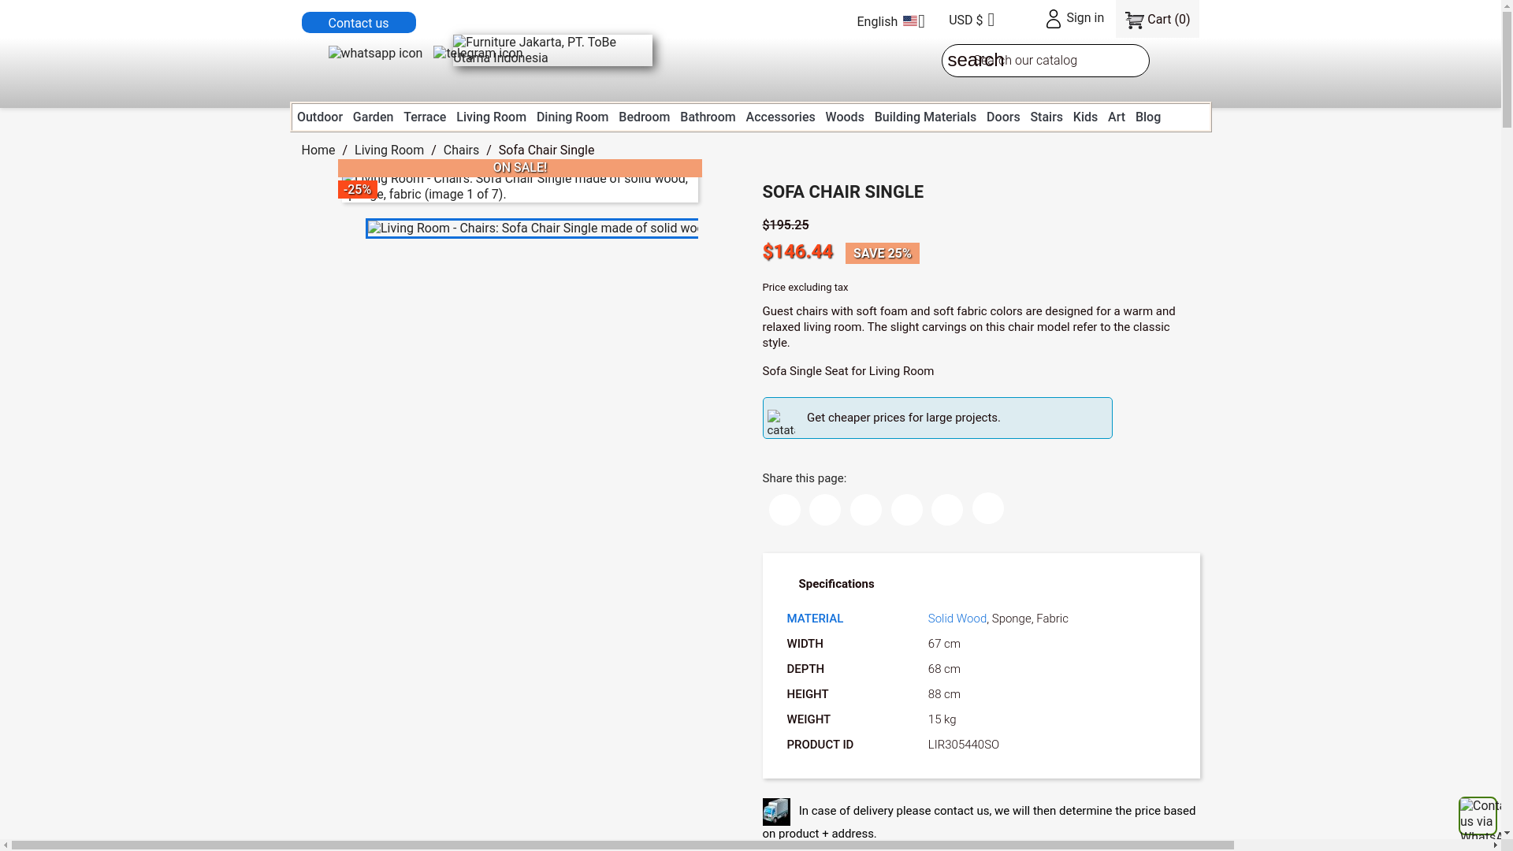Expand the English language dropdown
1513x851 pixels.
click(890, 21)
